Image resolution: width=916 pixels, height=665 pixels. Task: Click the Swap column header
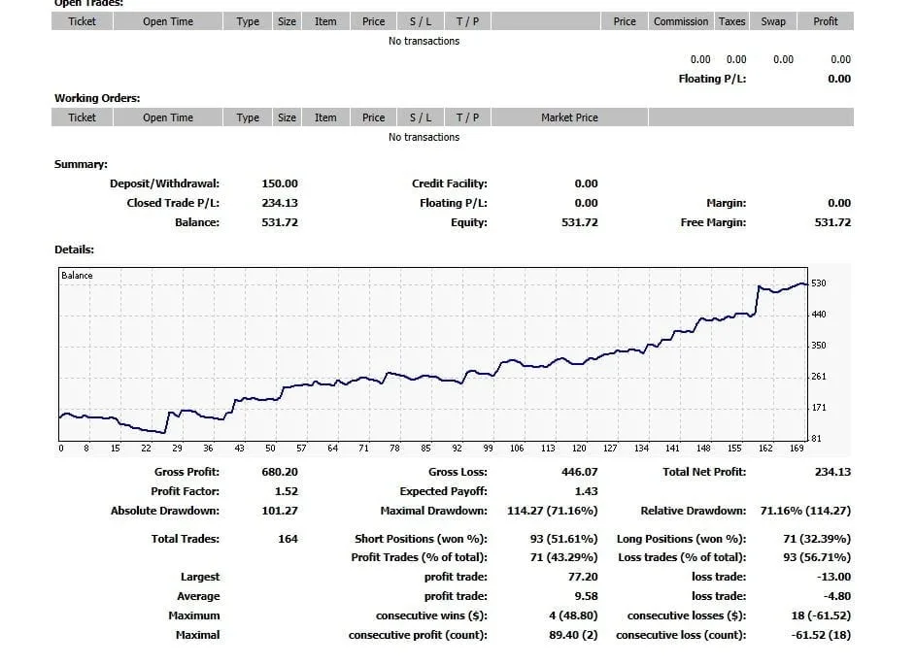click(x=773, y=20)
